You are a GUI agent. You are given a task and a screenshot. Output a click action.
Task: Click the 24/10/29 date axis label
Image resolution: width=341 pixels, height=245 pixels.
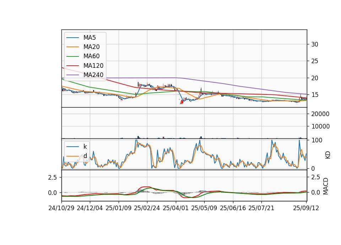(x=61, y=208)
